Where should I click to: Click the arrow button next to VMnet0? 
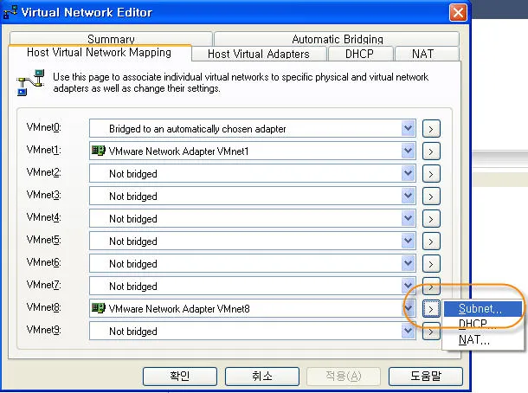[x=431, y=129]
